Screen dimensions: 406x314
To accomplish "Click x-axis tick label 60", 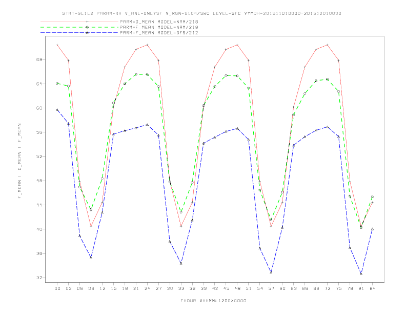I will [x=282, y=288].
